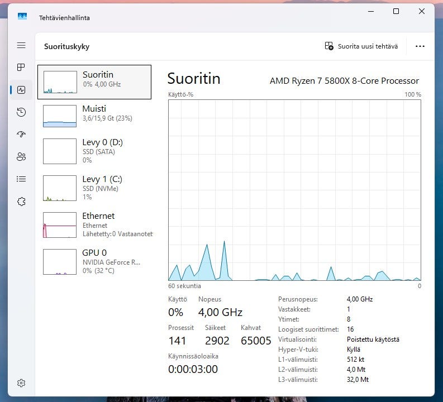Go to the Processes page icon
443x402 pixels.
pyautogui.click(x=21, y=68)
